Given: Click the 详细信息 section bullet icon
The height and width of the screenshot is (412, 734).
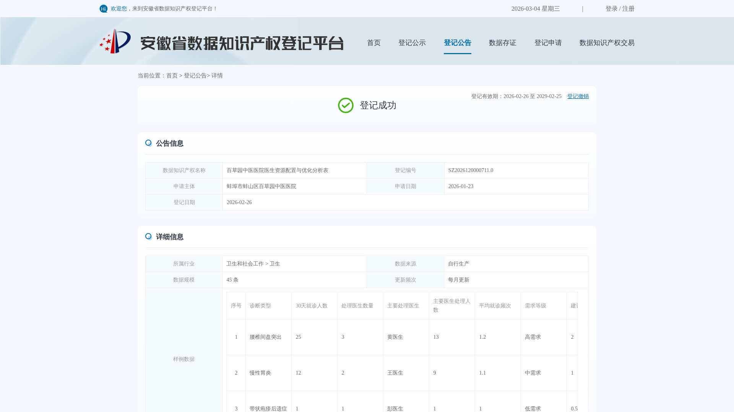Looking at the screenshot, I should tap(149, 237).
